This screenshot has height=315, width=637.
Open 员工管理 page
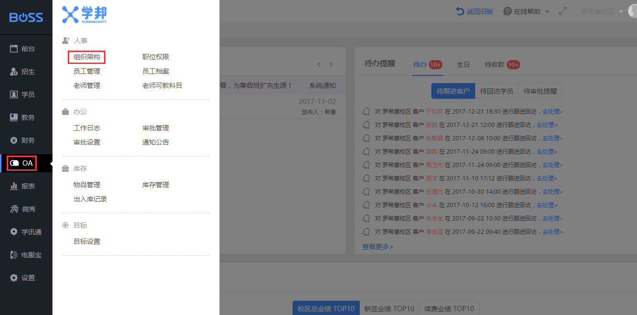87,72
